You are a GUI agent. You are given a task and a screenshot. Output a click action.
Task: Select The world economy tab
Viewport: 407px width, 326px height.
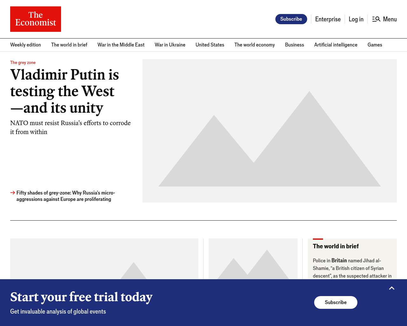tap(254, 45)
